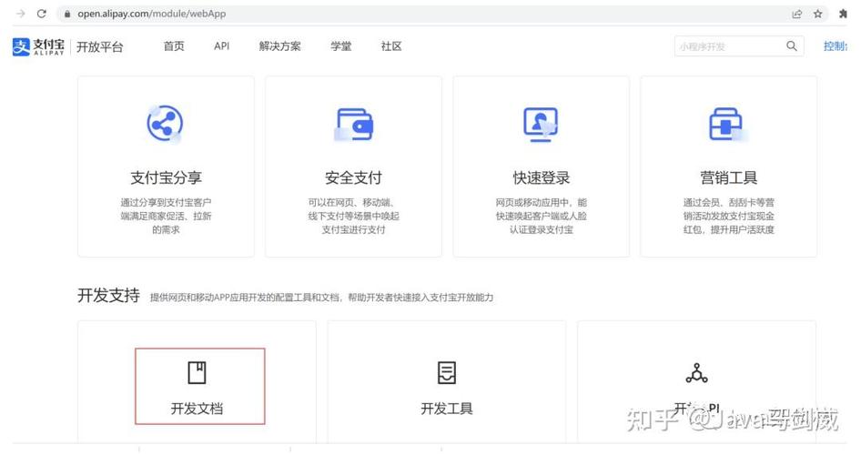
Task: Open the 开发工具 icon
Action: point(447,372)
